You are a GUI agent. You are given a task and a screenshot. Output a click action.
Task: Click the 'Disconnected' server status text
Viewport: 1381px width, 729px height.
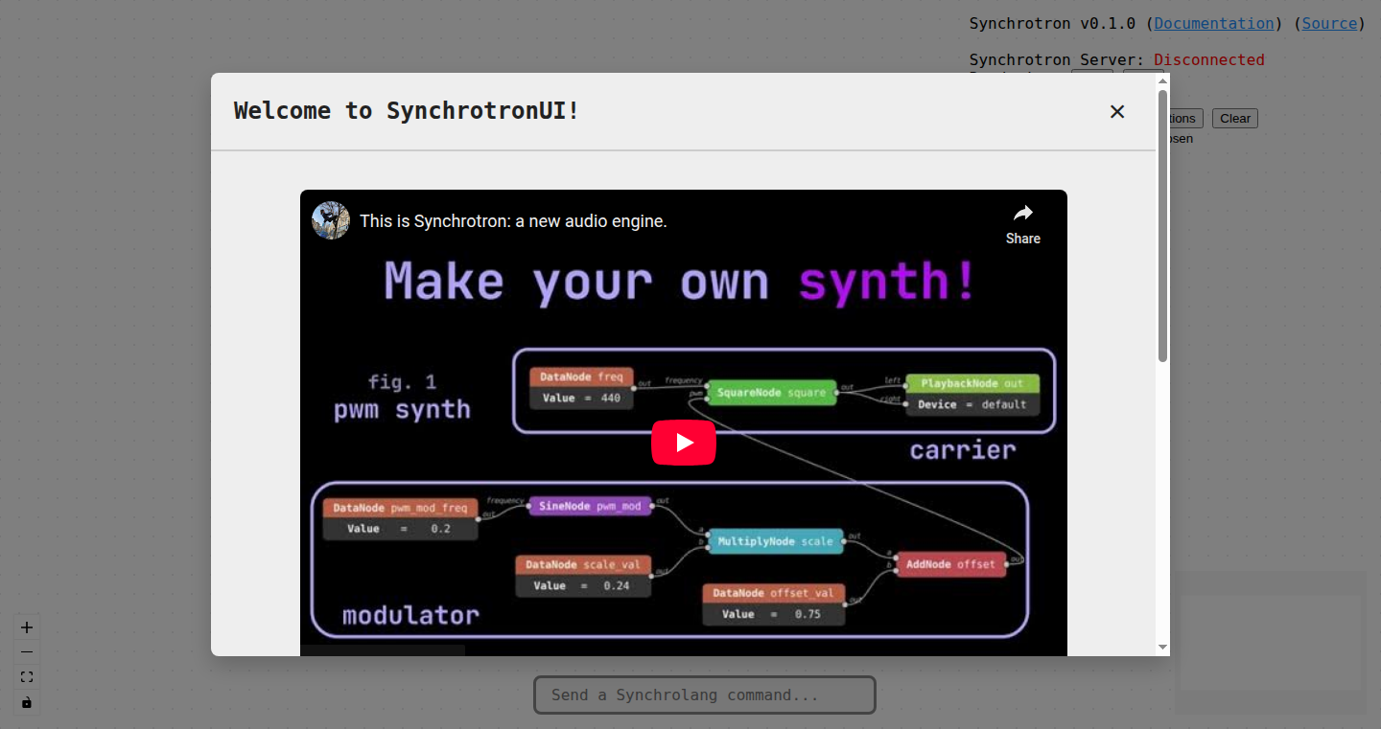coord(1209,59)
